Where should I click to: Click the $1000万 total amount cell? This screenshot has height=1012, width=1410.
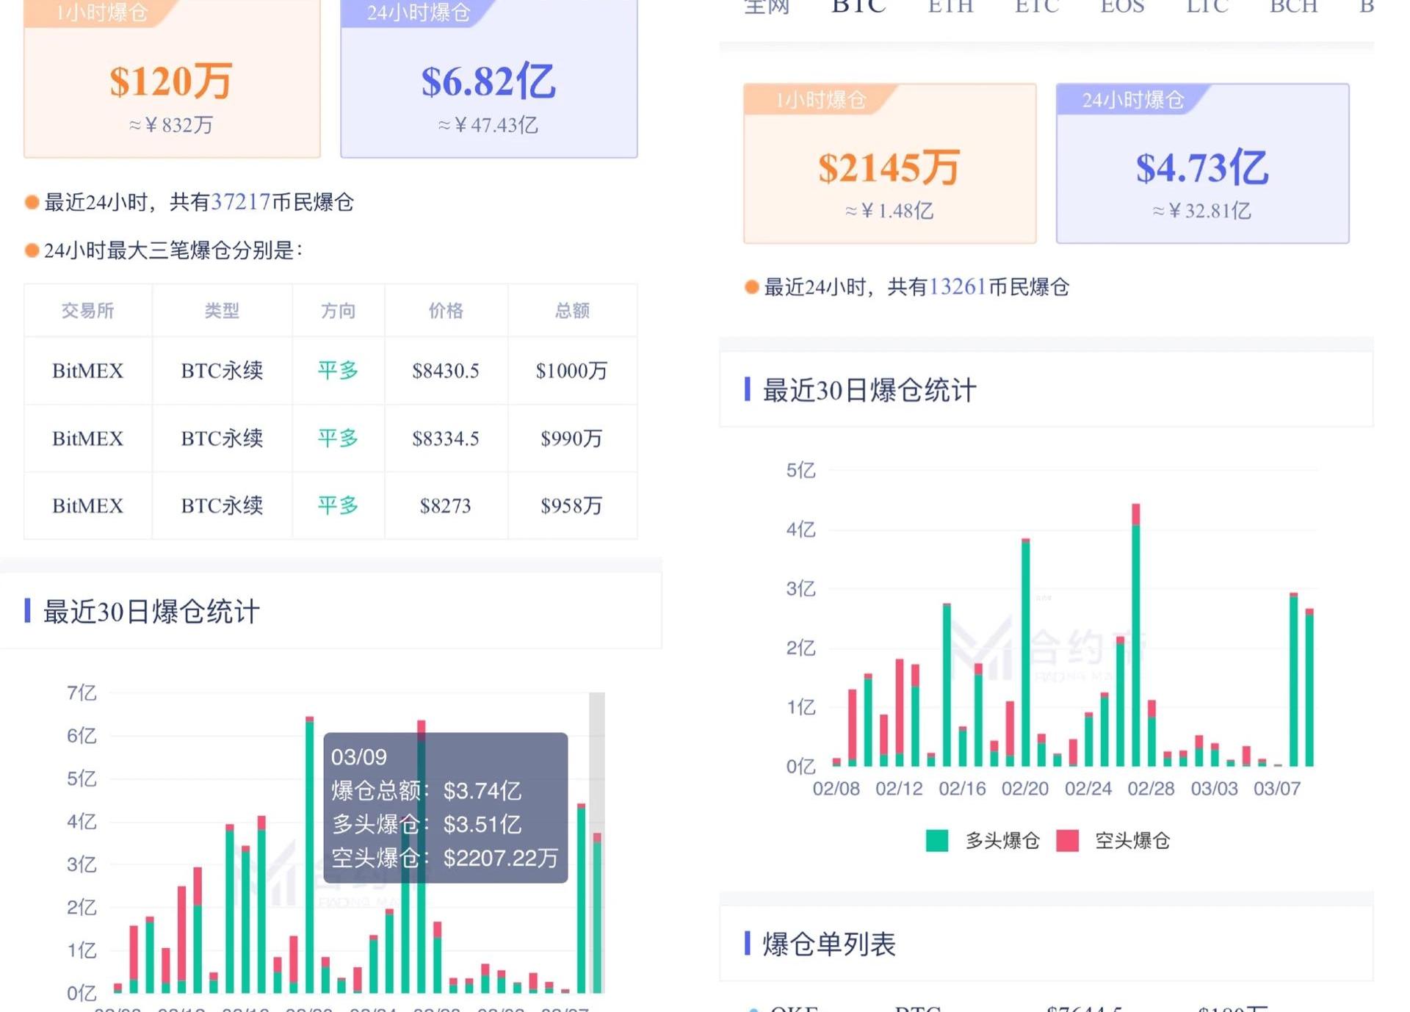(x=571, y=371)
